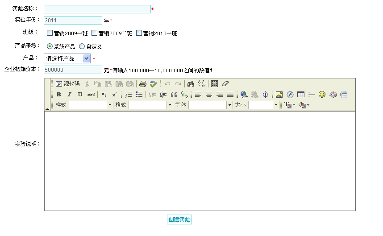Click the print icon in editor toolbar

coord(142,84)
